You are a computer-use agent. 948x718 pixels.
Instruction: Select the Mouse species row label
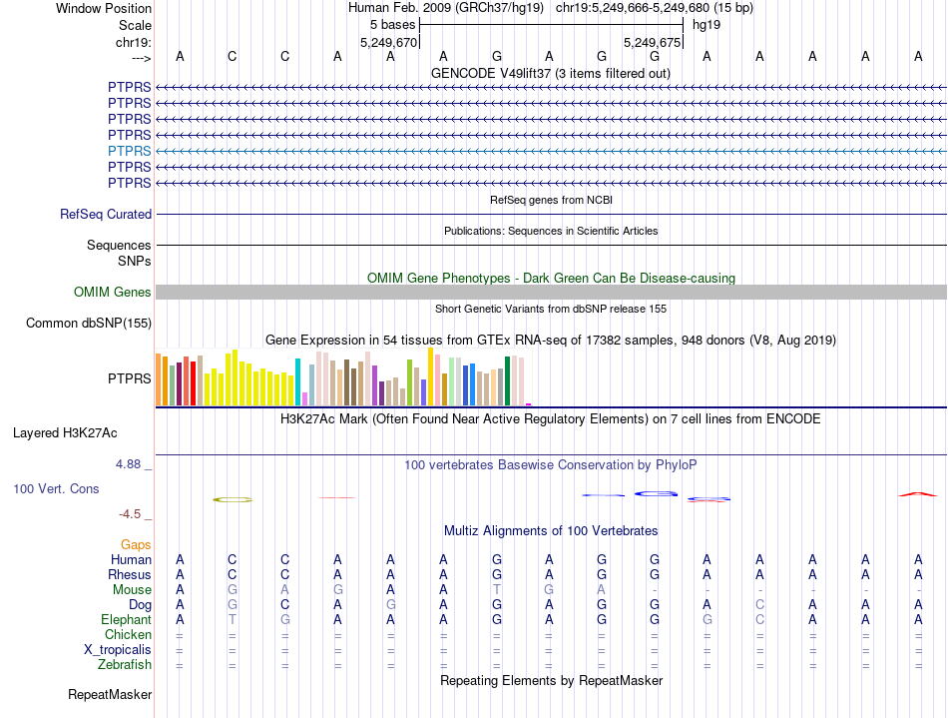[132, 590]
